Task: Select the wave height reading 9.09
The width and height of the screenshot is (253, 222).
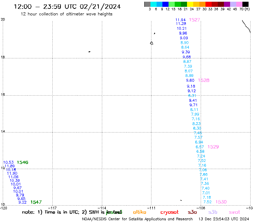Action: [184, 38]
